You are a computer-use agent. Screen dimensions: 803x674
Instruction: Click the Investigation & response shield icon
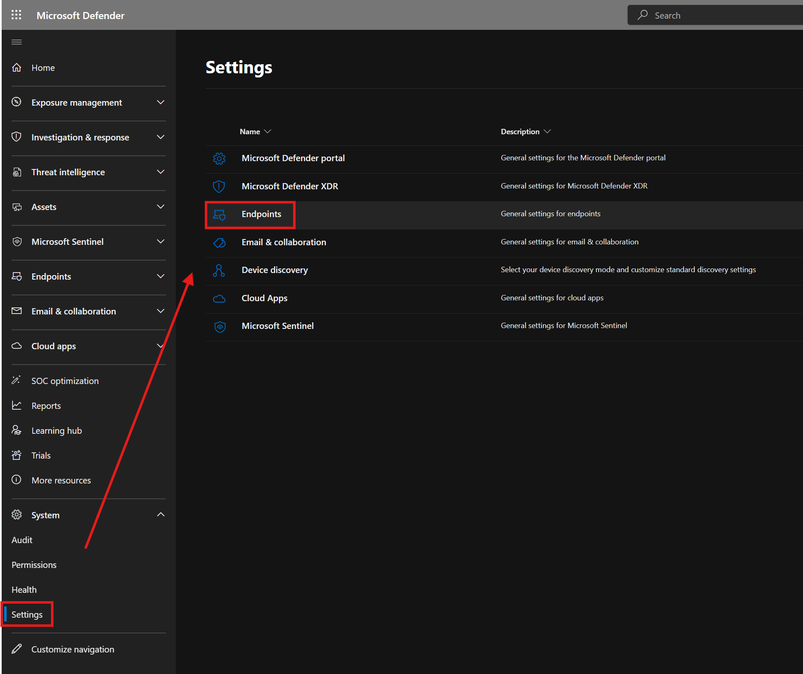point(17,137)
